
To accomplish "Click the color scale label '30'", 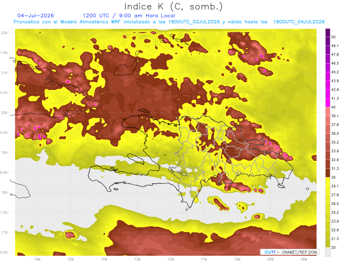I will point(333,177).
